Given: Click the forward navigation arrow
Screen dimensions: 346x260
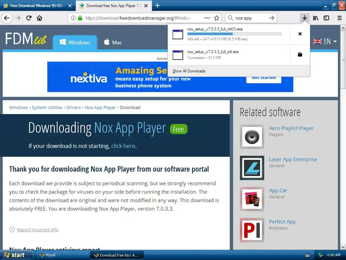Looking at the screenshot, I should click(x=18, y=18).
